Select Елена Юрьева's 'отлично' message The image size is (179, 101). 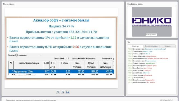pyautogui.click(x=146, y=73)
